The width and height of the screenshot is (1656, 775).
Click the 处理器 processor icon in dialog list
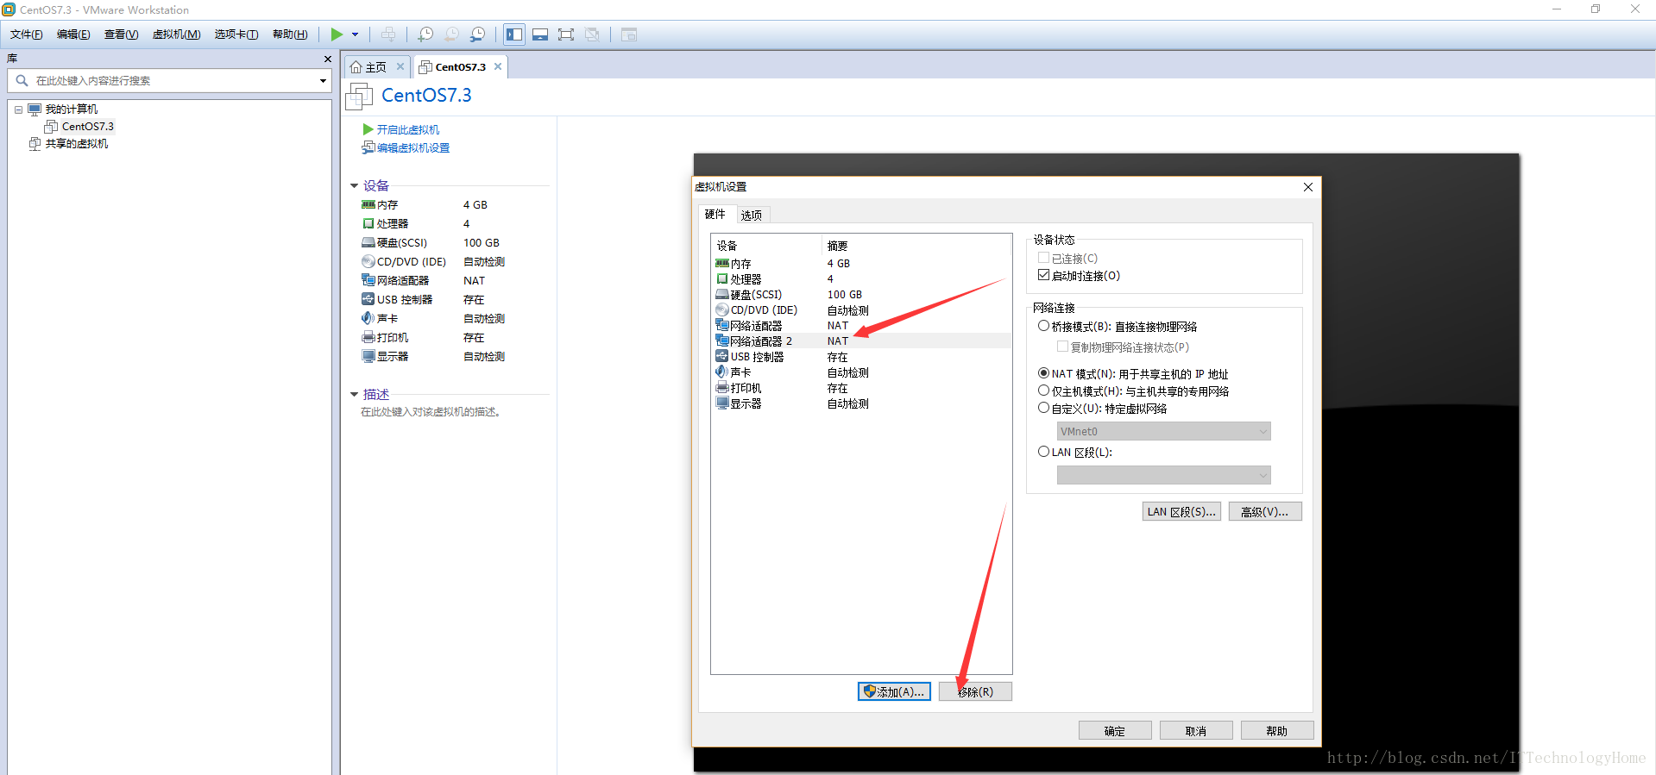coord(722,279)
